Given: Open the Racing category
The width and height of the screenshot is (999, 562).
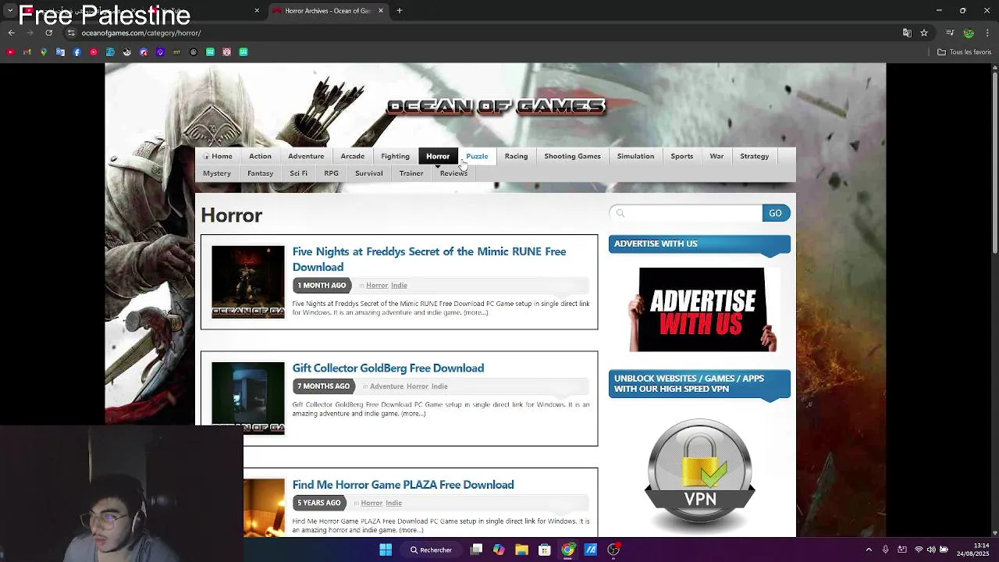Looking at the screenshot, I should [x=516, y=156].
